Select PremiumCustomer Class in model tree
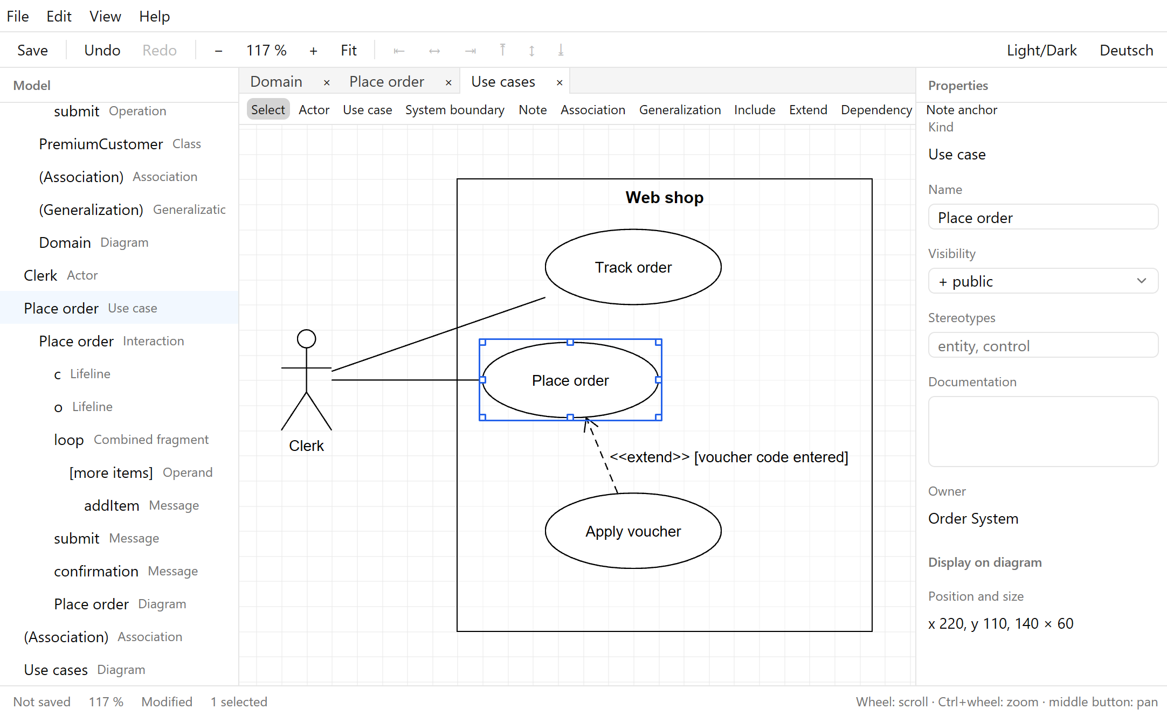The width and height of the screenshot is (1167, 716). tap(119, 144)
